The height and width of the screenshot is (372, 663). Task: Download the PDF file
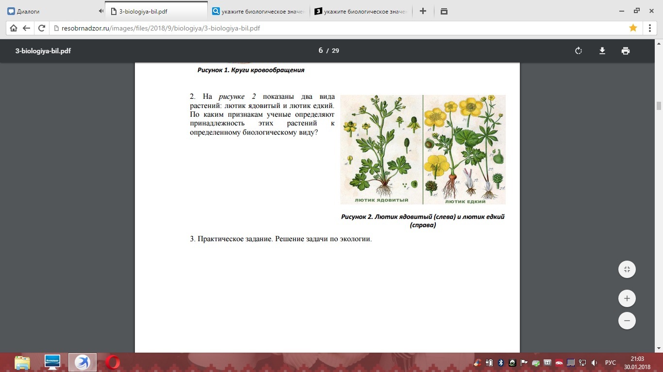click(602, 51)
